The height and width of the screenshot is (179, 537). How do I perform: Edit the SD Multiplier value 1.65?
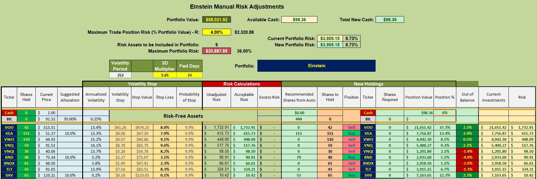point(165,75)
